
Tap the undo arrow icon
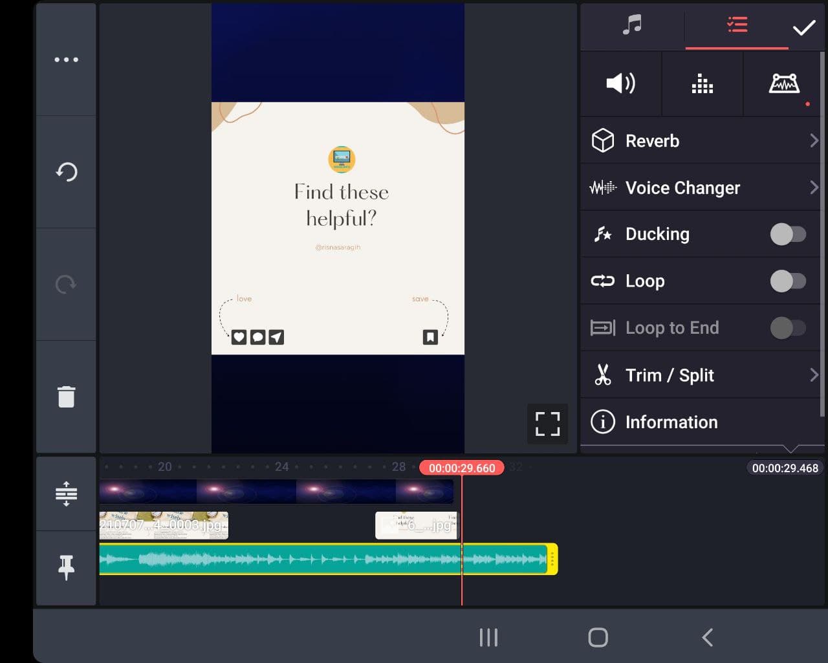coord(66,172)
